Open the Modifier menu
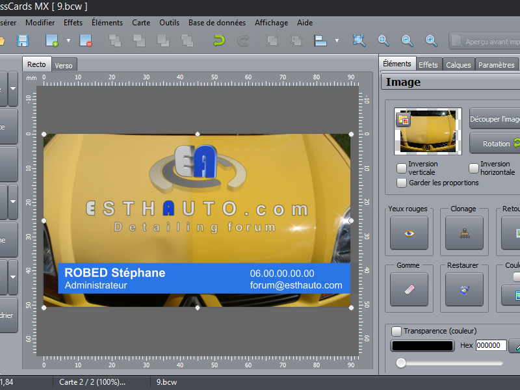 pos(40,23)
